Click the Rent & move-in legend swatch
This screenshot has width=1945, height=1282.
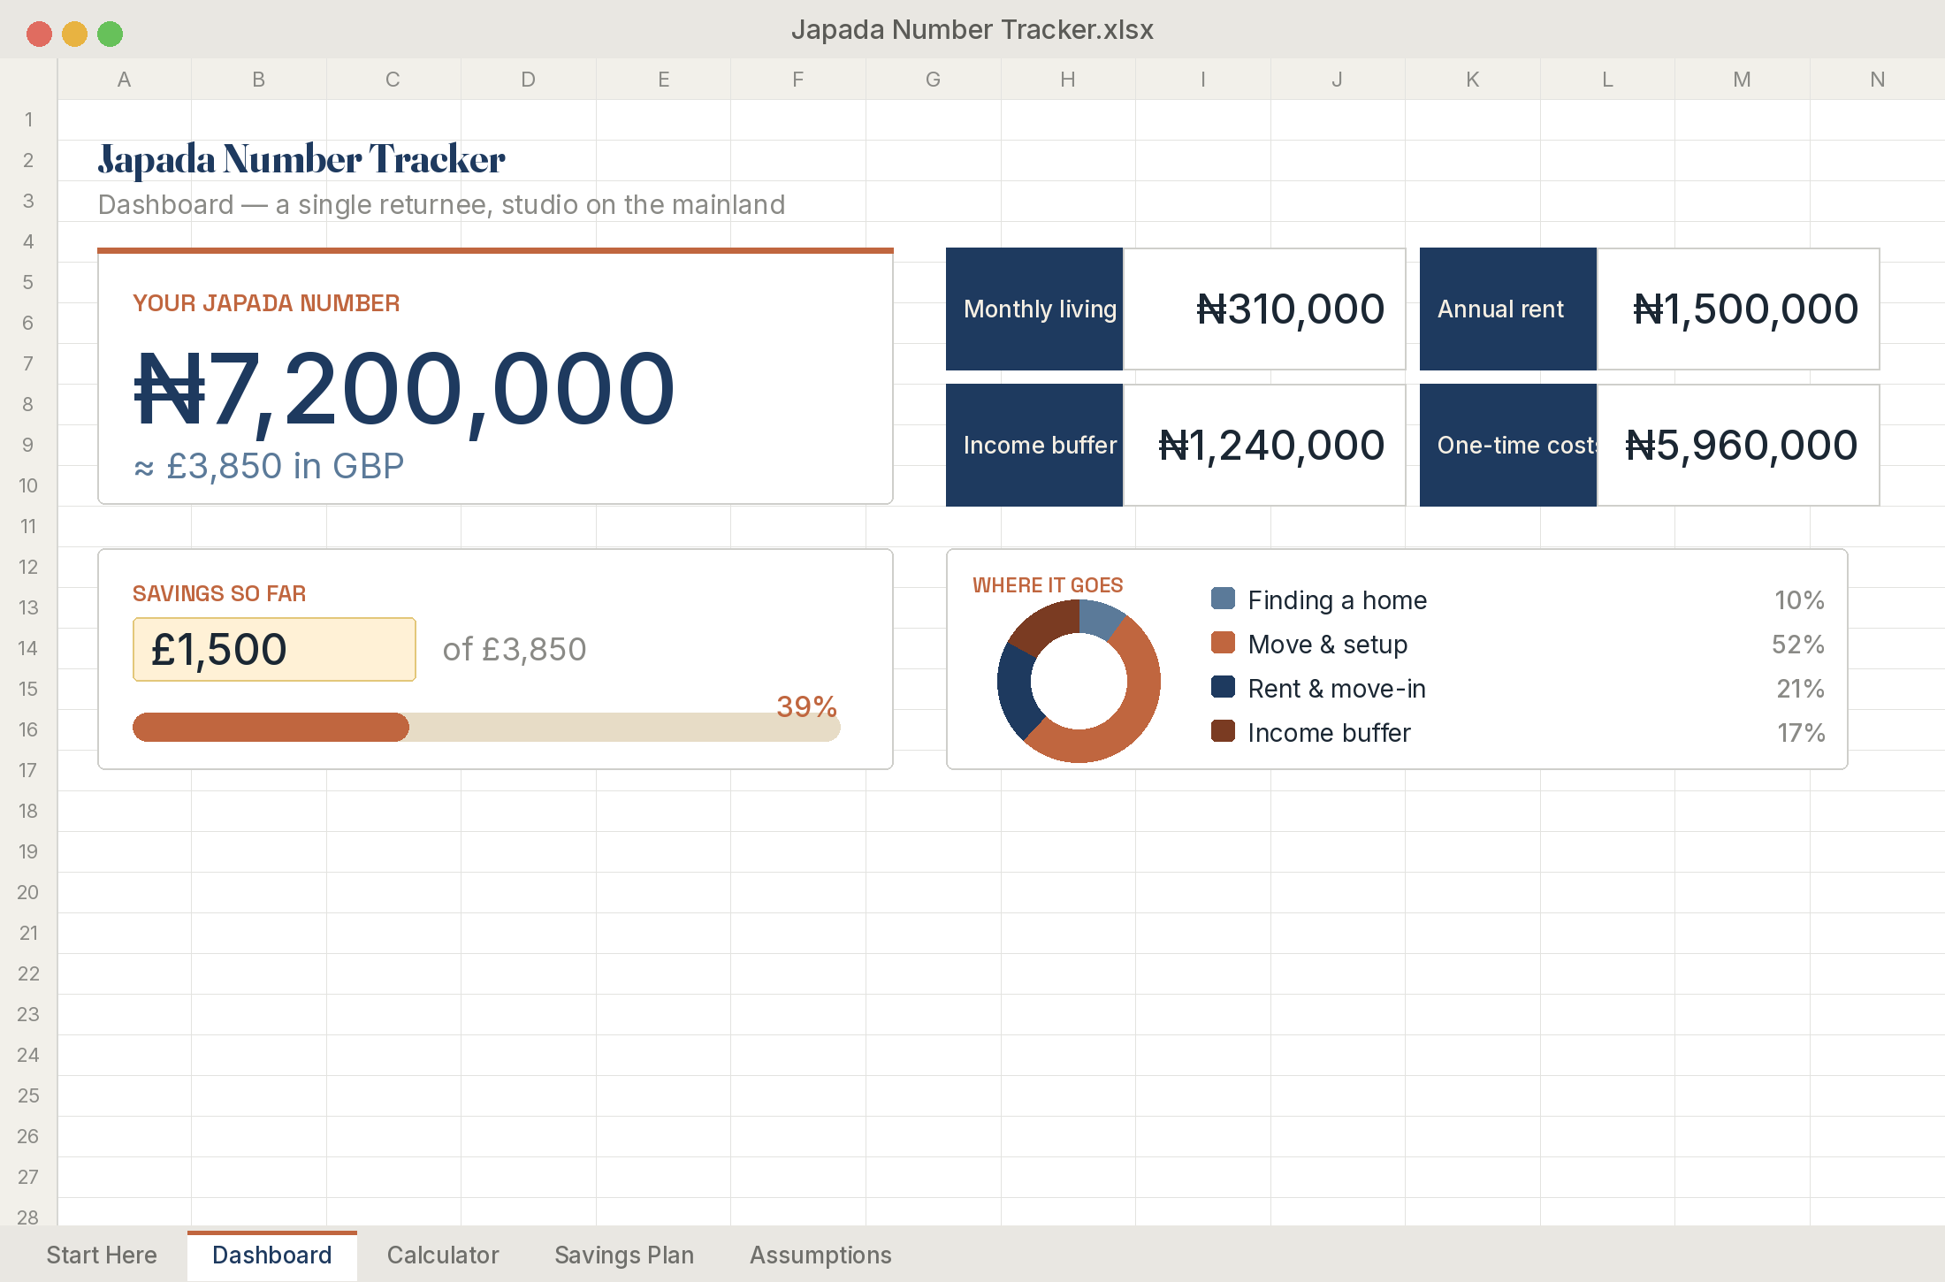click(x=1223, y=687)
